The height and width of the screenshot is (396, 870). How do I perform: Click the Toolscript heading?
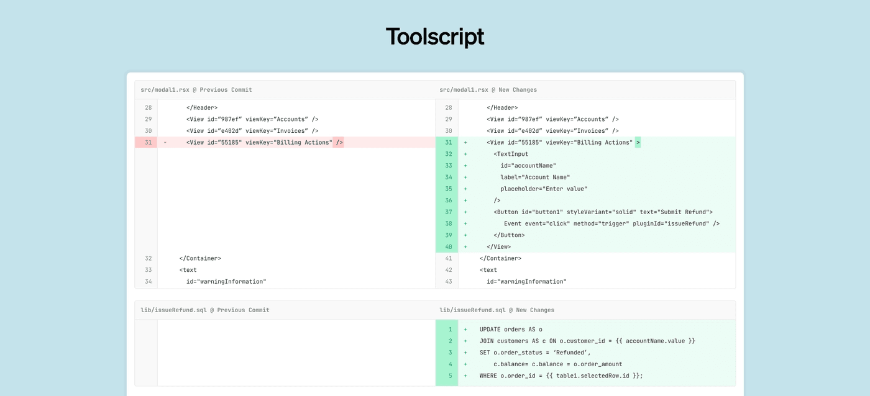[x=434, y=37]
